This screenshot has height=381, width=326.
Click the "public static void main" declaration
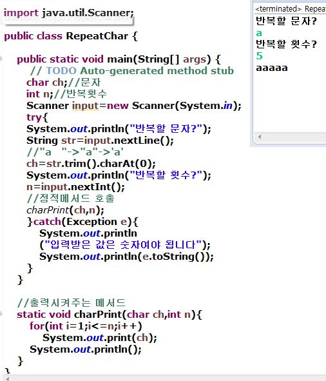click(x=119, y=59)
